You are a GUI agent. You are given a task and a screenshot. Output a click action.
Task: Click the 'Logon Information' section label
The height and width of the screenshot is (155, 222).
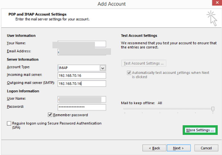click(23, 91)
